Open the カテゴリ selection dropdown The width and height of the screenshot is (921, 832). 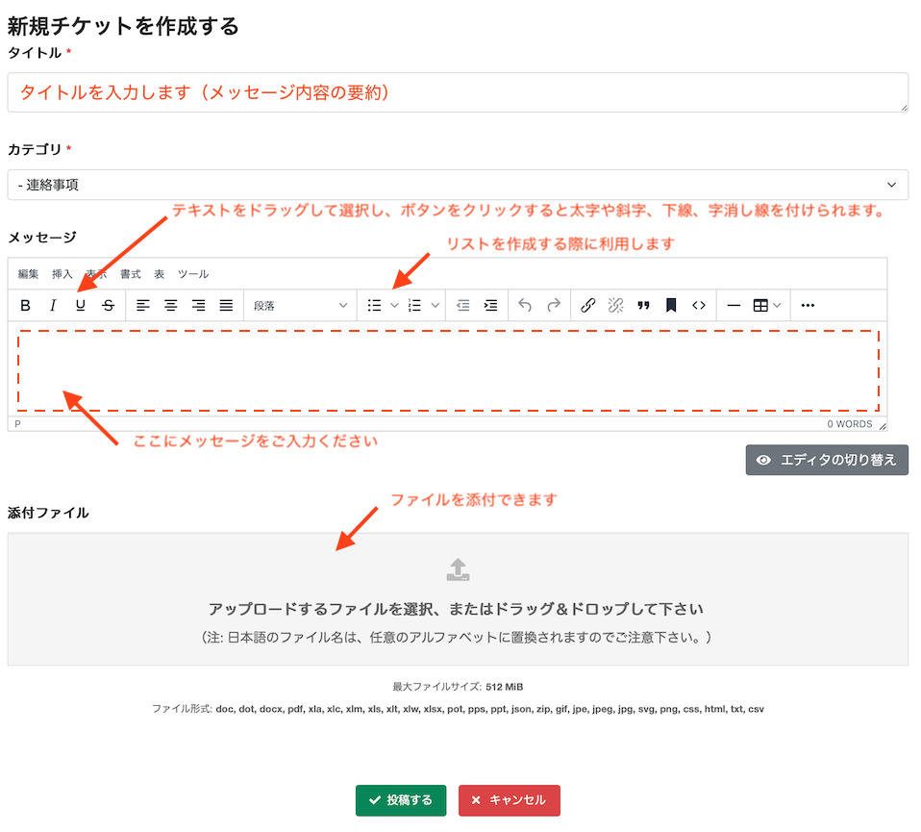[x=460, y=185]
